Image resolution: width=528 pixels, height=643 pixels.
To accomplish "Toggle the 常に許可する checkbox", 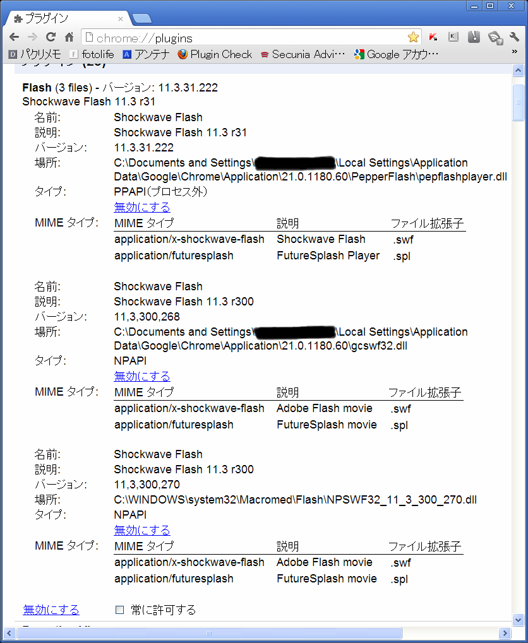I will point(119,610).
